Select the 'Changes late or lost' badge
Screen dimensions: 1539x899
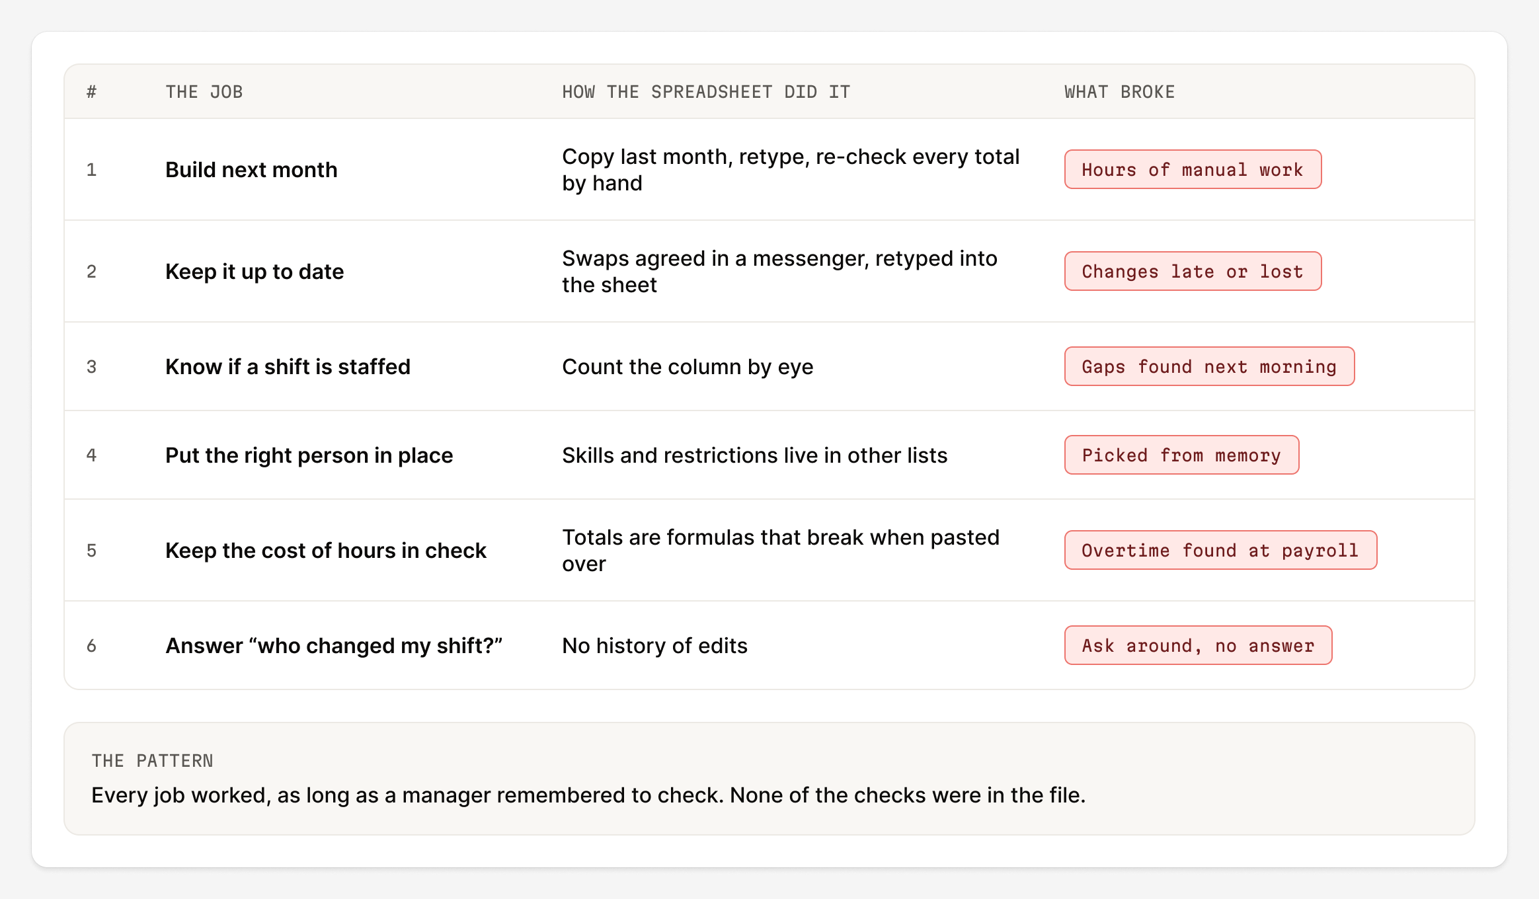point(1193,271)
